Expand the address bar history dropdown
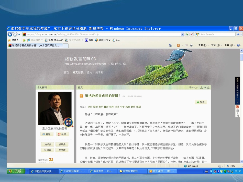Image resolution: width=243 pixels, height=182 pixels. pyautogui.click(x=182, y=34)
